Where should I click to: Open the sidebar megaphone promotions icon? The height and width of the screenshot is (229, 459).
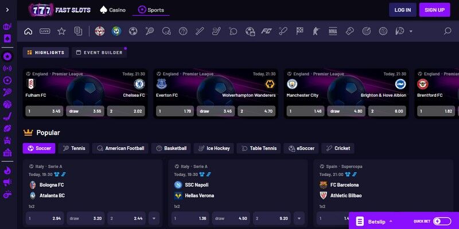click(7, 183)
